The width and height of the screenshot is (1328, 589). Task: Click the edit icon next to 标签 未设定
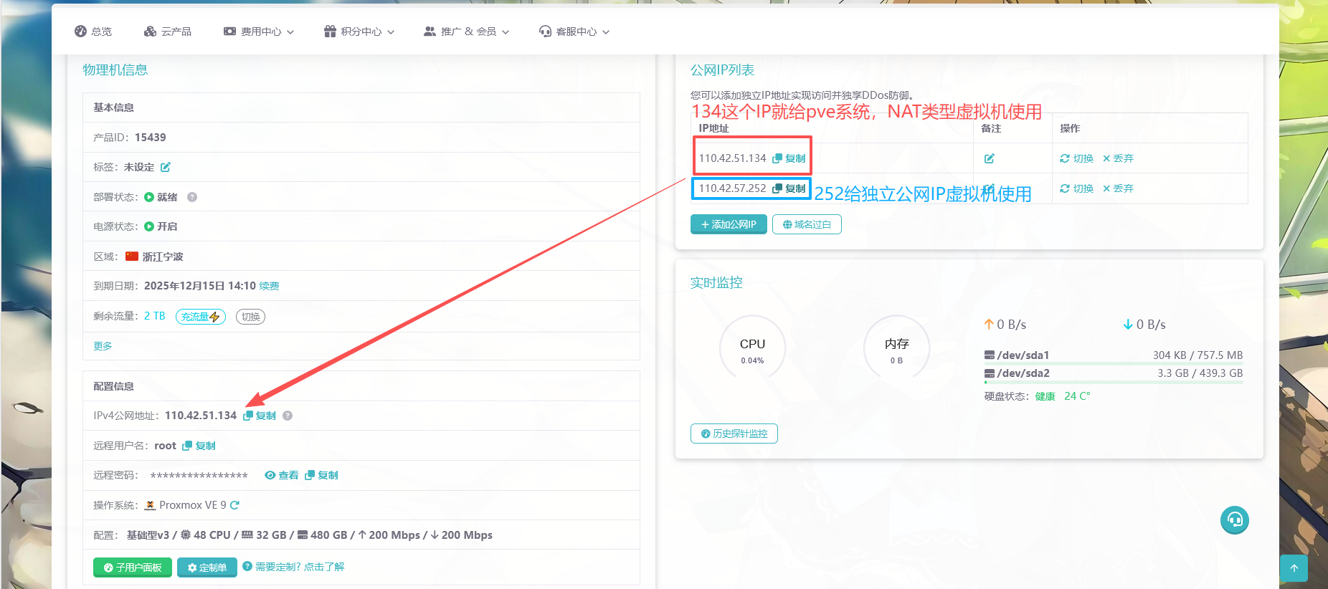[x=166, y=167]
